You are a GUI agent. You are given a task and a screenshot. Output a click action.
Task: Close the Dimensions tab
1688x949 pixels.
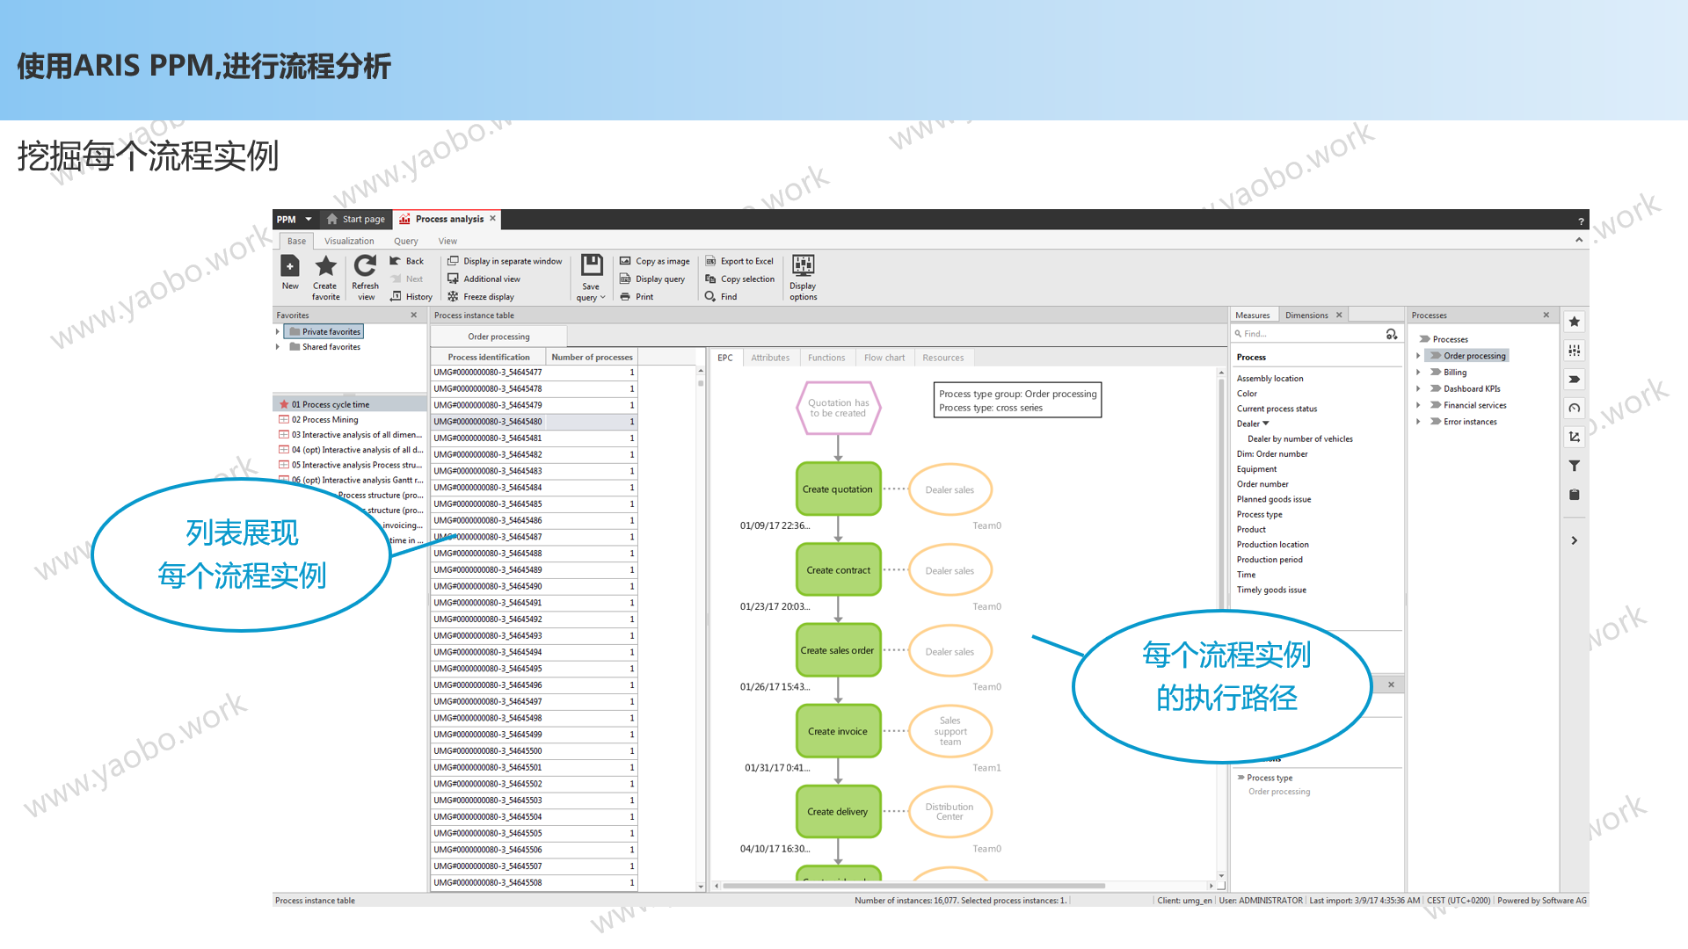click(1339, 315)
